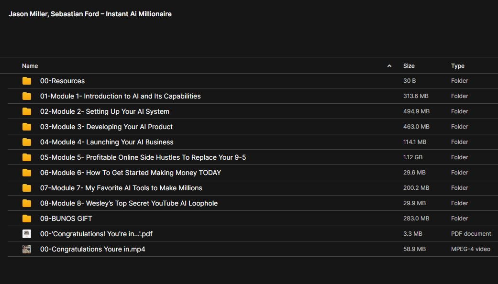The height and width of the screenshot is (284, 498).
Task: Click the Congratulations PDF file icon
Action: pyautogui.click(x=27, y=234)
